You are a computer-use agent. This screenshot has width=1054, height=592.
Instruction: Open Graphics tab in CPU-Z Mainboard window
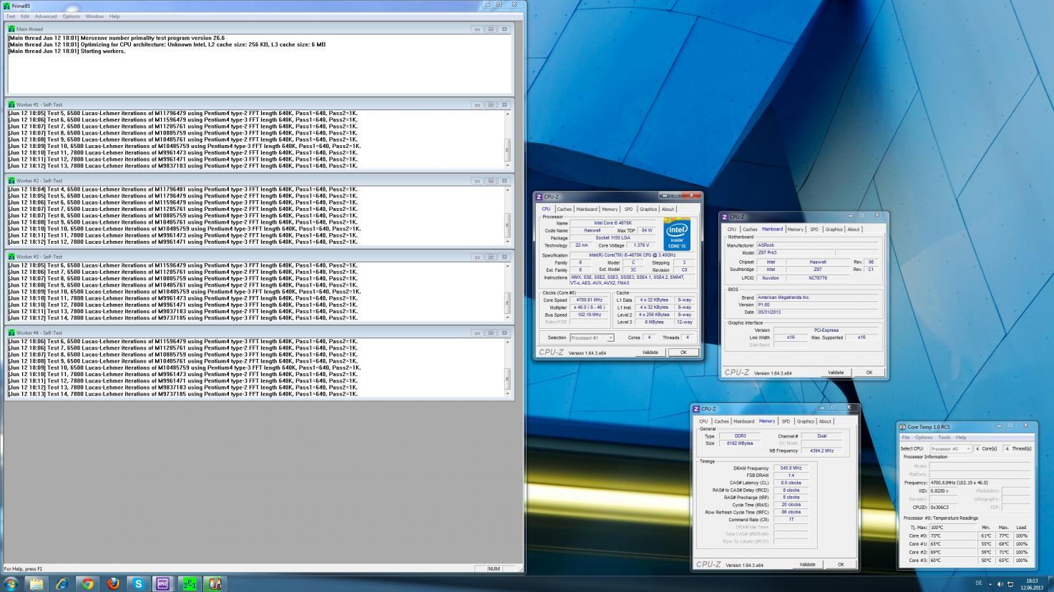click(834, 230)
